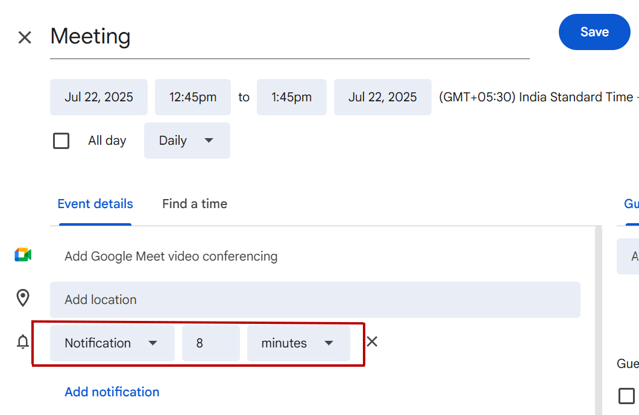Open the start date Jul 22, 2025 picker

[x=99, y=97]
